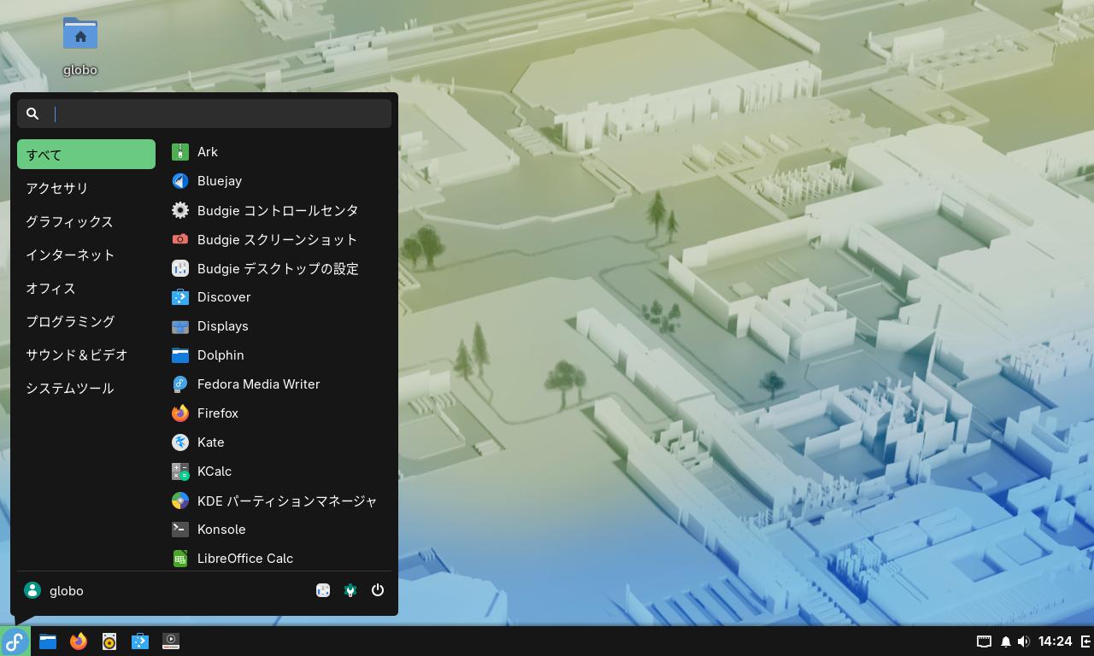Select the アクセサリ category

(x=57, y=188)
